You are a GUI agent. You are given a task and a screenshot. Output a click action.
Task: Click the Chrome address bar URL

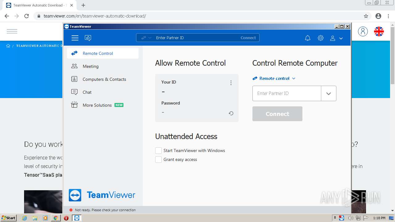coord(95,16)
